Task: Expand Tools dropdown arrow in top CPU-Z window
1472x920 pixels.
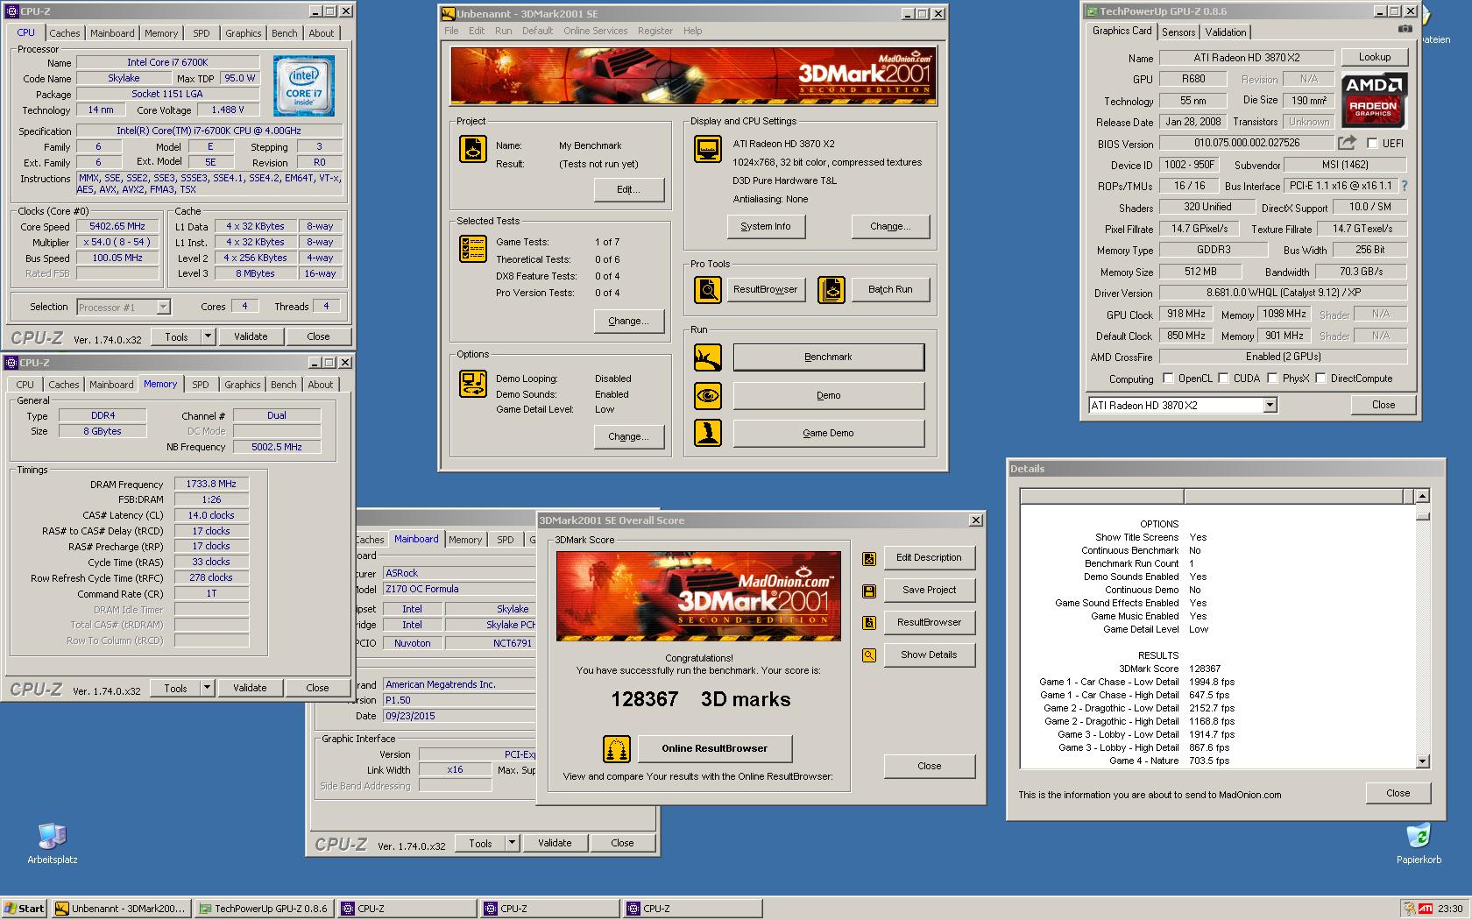Action: coord(208,336)
